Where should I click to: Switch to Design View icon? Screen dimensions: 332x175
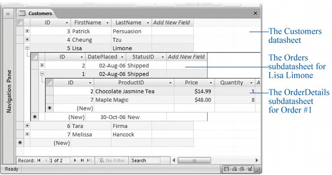[250, 169]
